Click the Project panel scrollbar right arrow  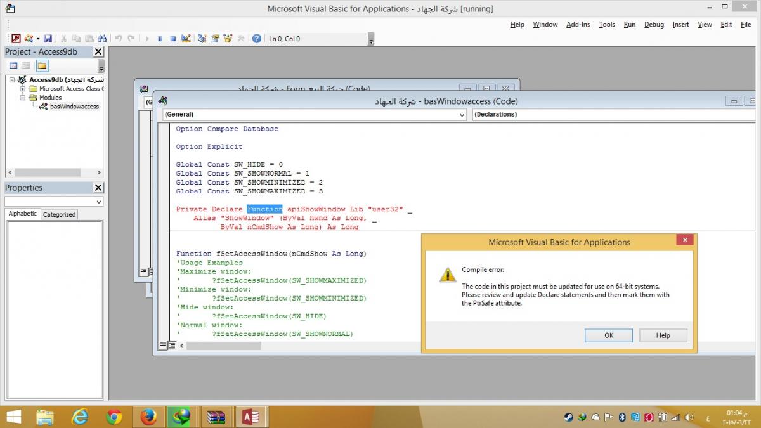click(99, 172)
